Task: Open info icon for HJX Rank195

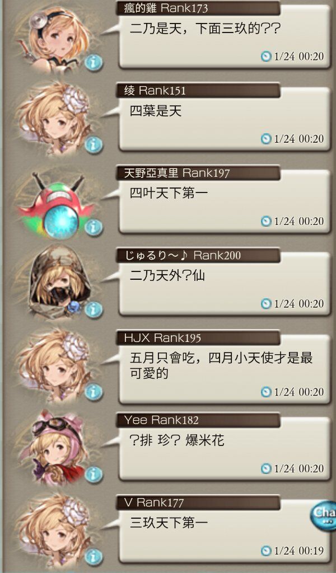Action: (x=94, y=392)
